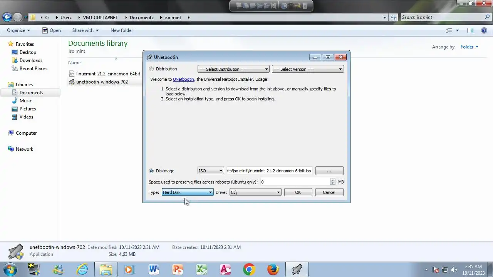The image size is (493, 277).
Task: Open the Organize menu
Action: [x=18, y=30]
